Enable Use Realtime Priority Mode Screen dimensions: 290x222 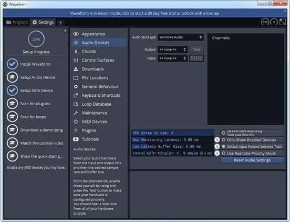click(252, 154)
